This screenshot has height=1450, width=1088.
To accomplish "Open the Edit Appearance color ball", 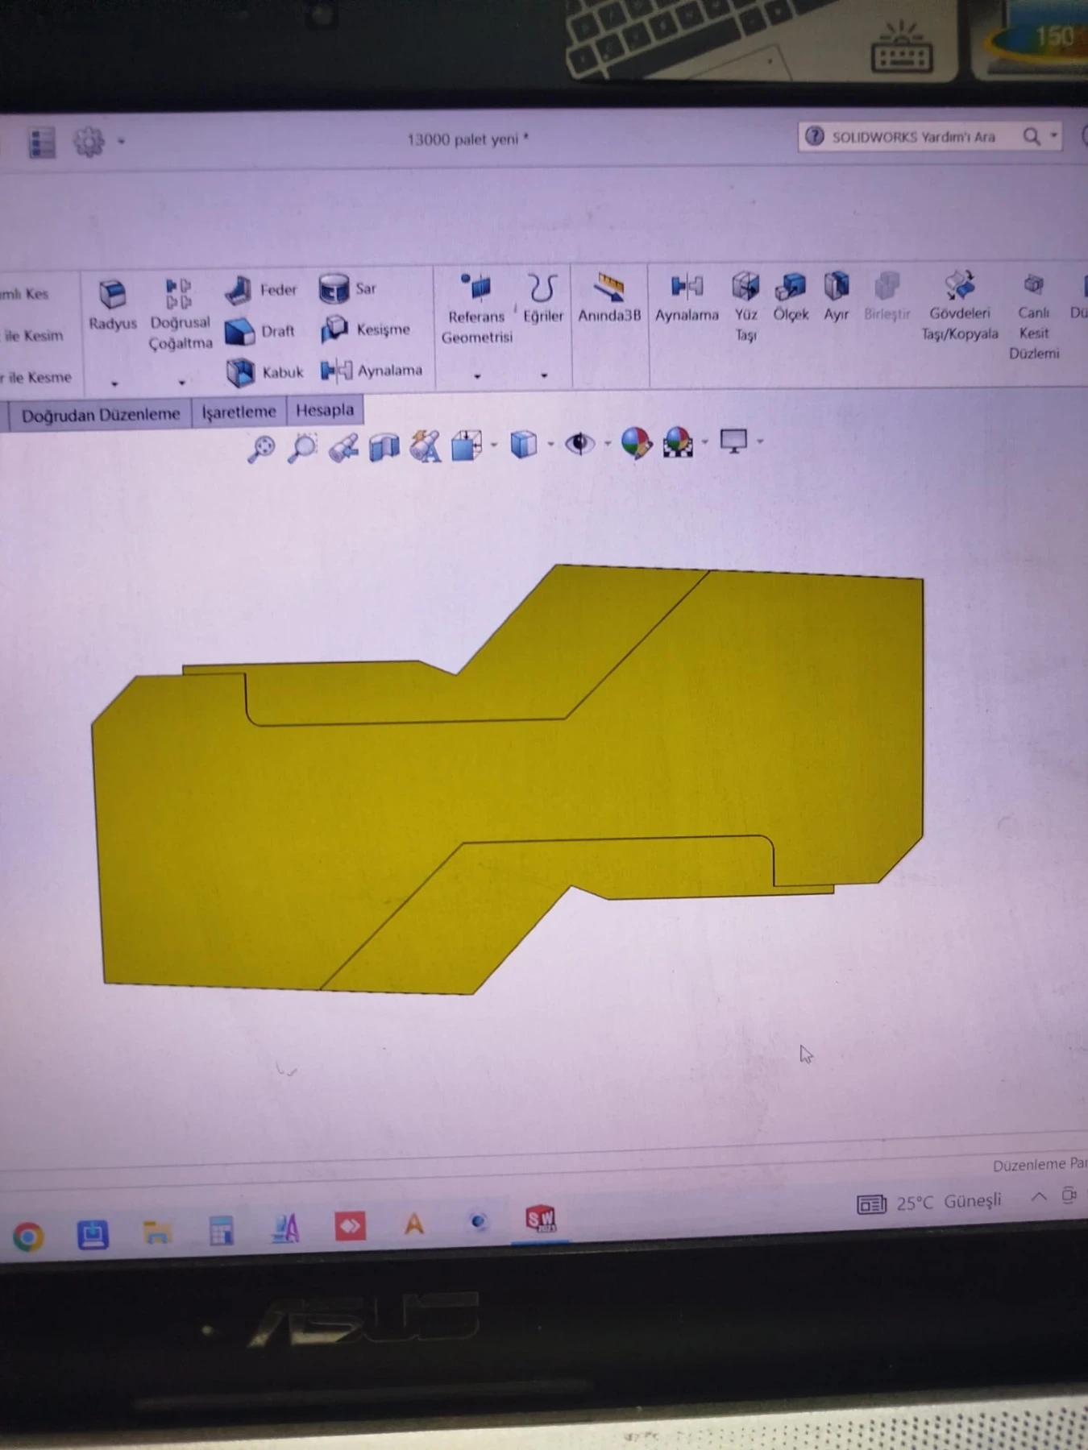I will pos(636,443).
